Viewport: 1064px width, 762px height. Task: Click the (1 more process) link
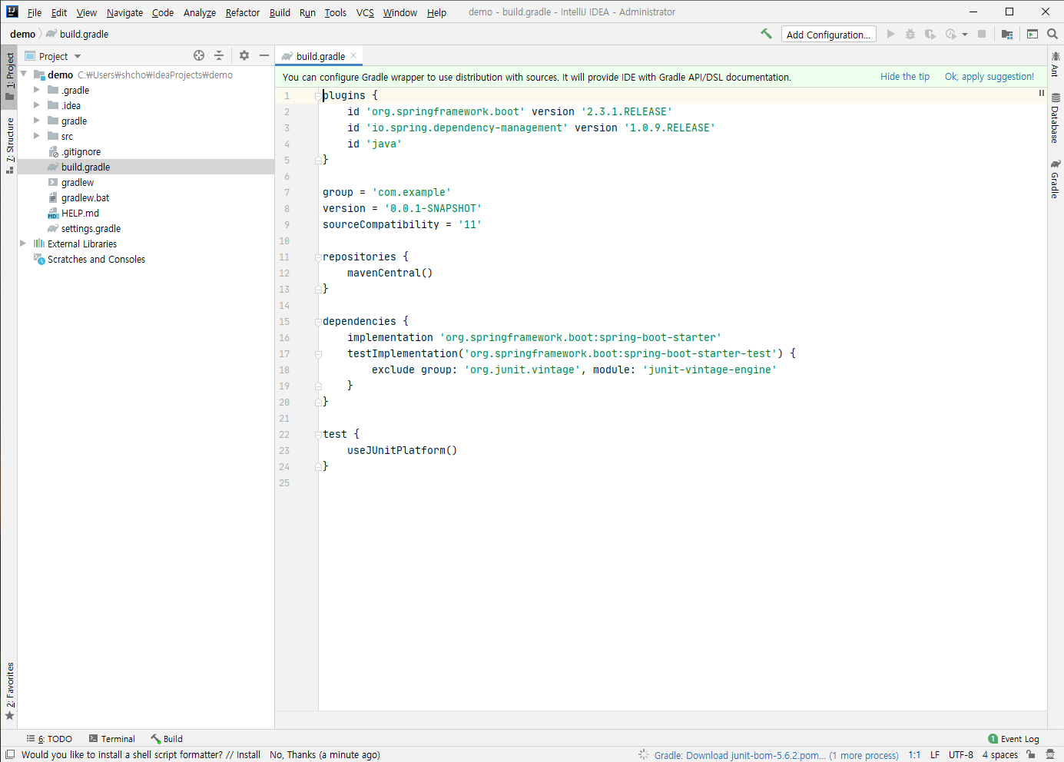864,755
